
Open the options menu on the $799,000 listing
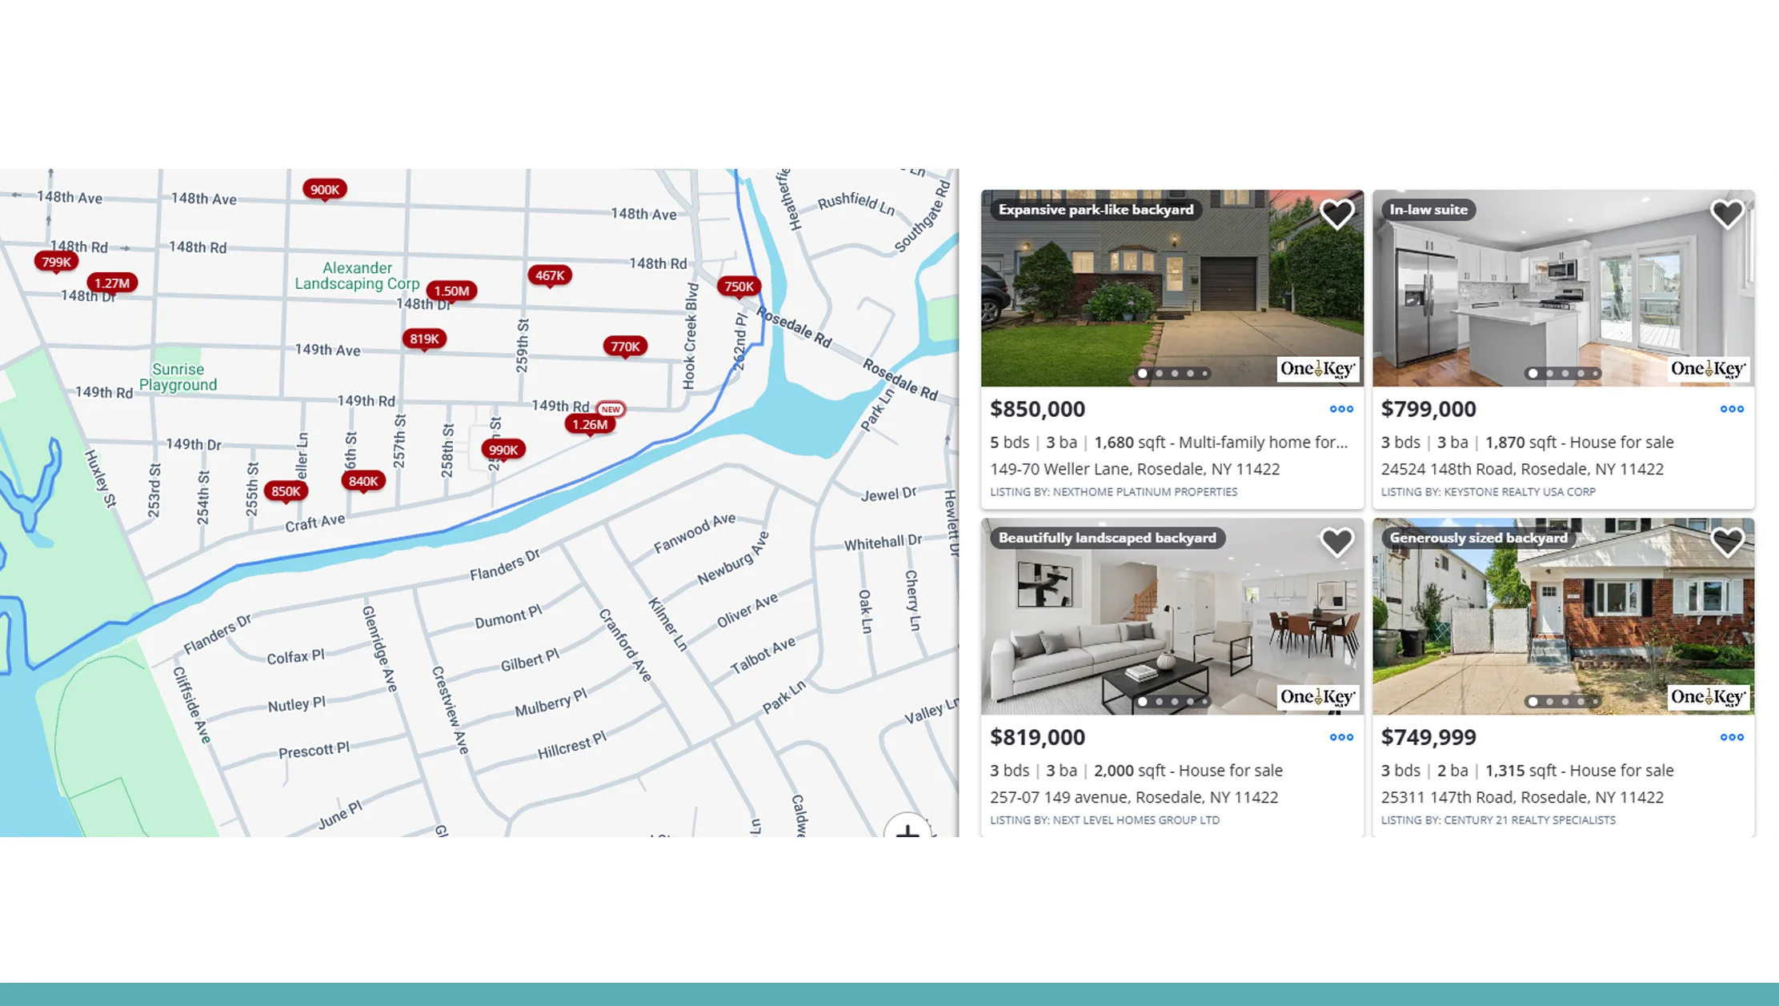(x=1732, y=409)
